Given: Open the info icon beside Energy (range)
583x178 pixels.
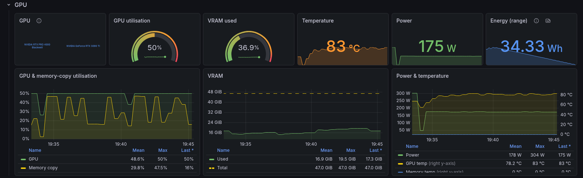Looking at the screenshot, I should pos(536,21).
